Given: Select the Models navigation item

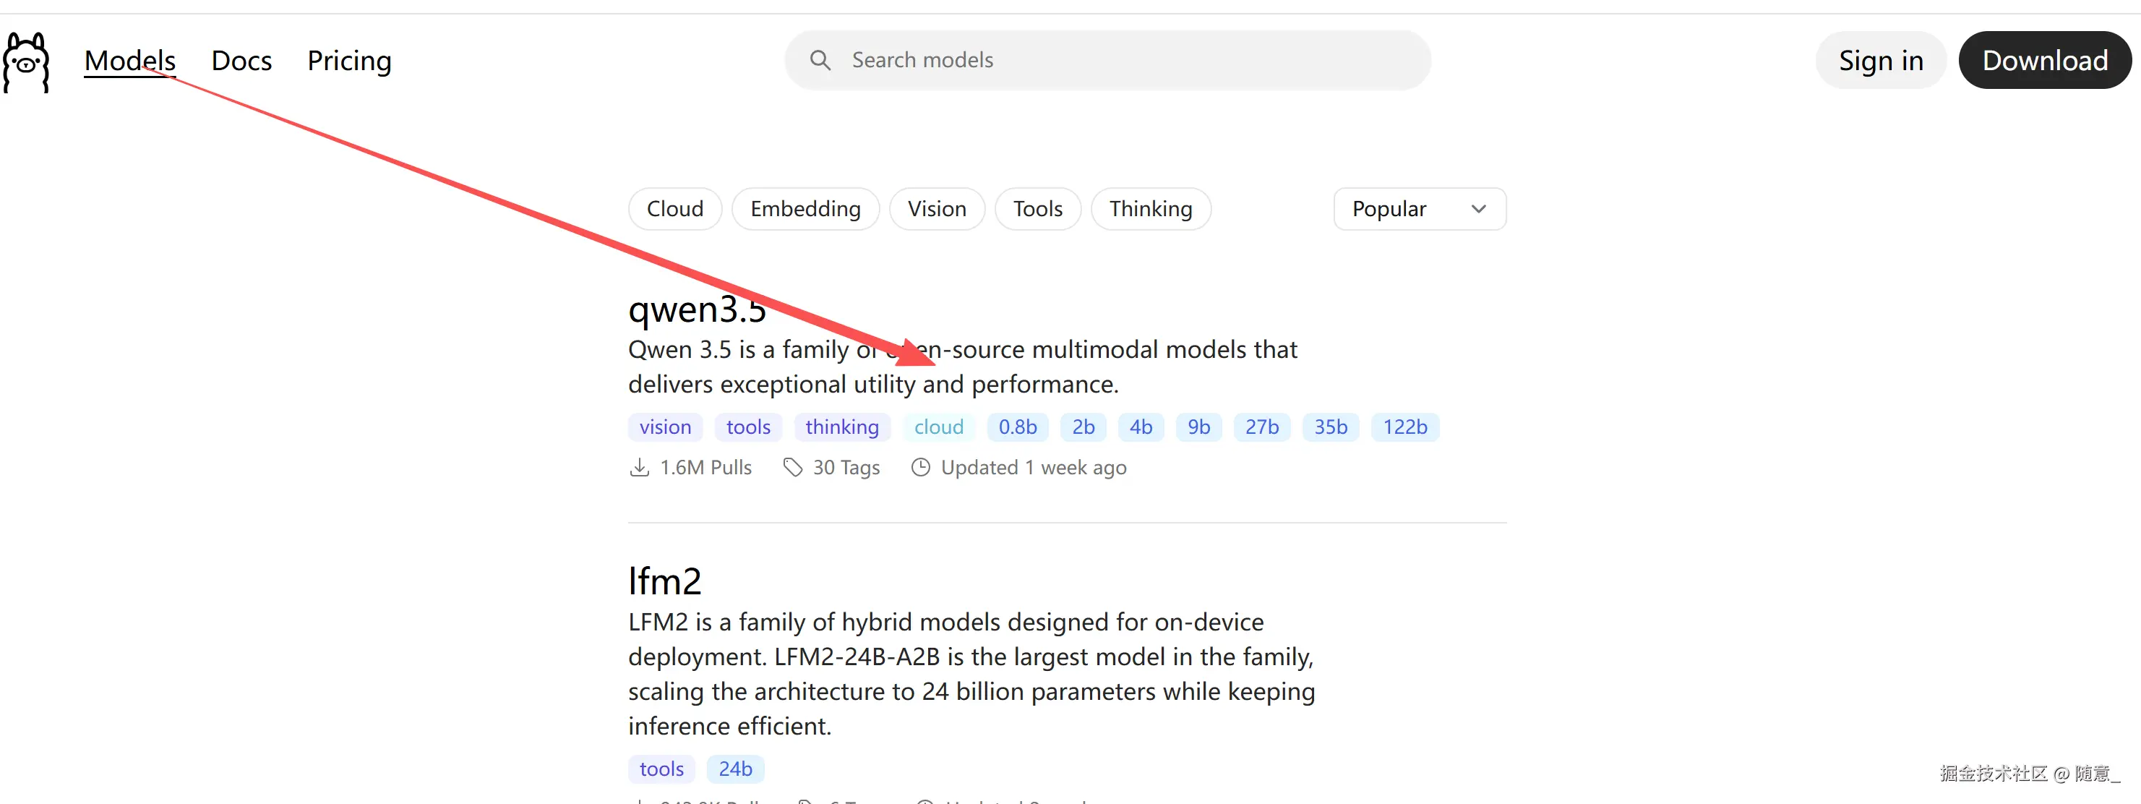Looking at the screenshot, I should point(129,61).
